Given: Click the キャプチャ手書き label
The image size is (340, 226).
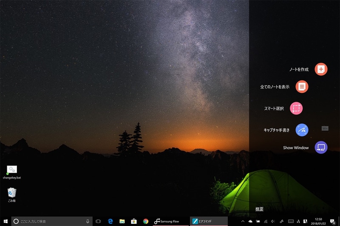Looking at the screenshot, I should (x=277, y=130).
